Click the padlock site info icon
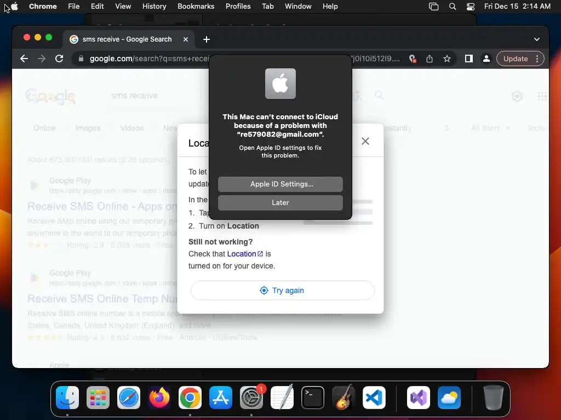 [x=81, y=59]
